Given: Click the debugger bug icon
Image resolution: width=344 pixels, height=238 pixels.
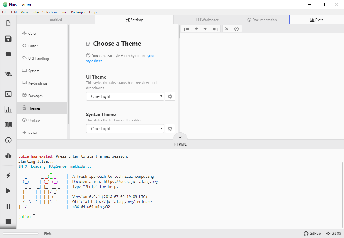Looking at the screenshot, I should coord(8,155).
